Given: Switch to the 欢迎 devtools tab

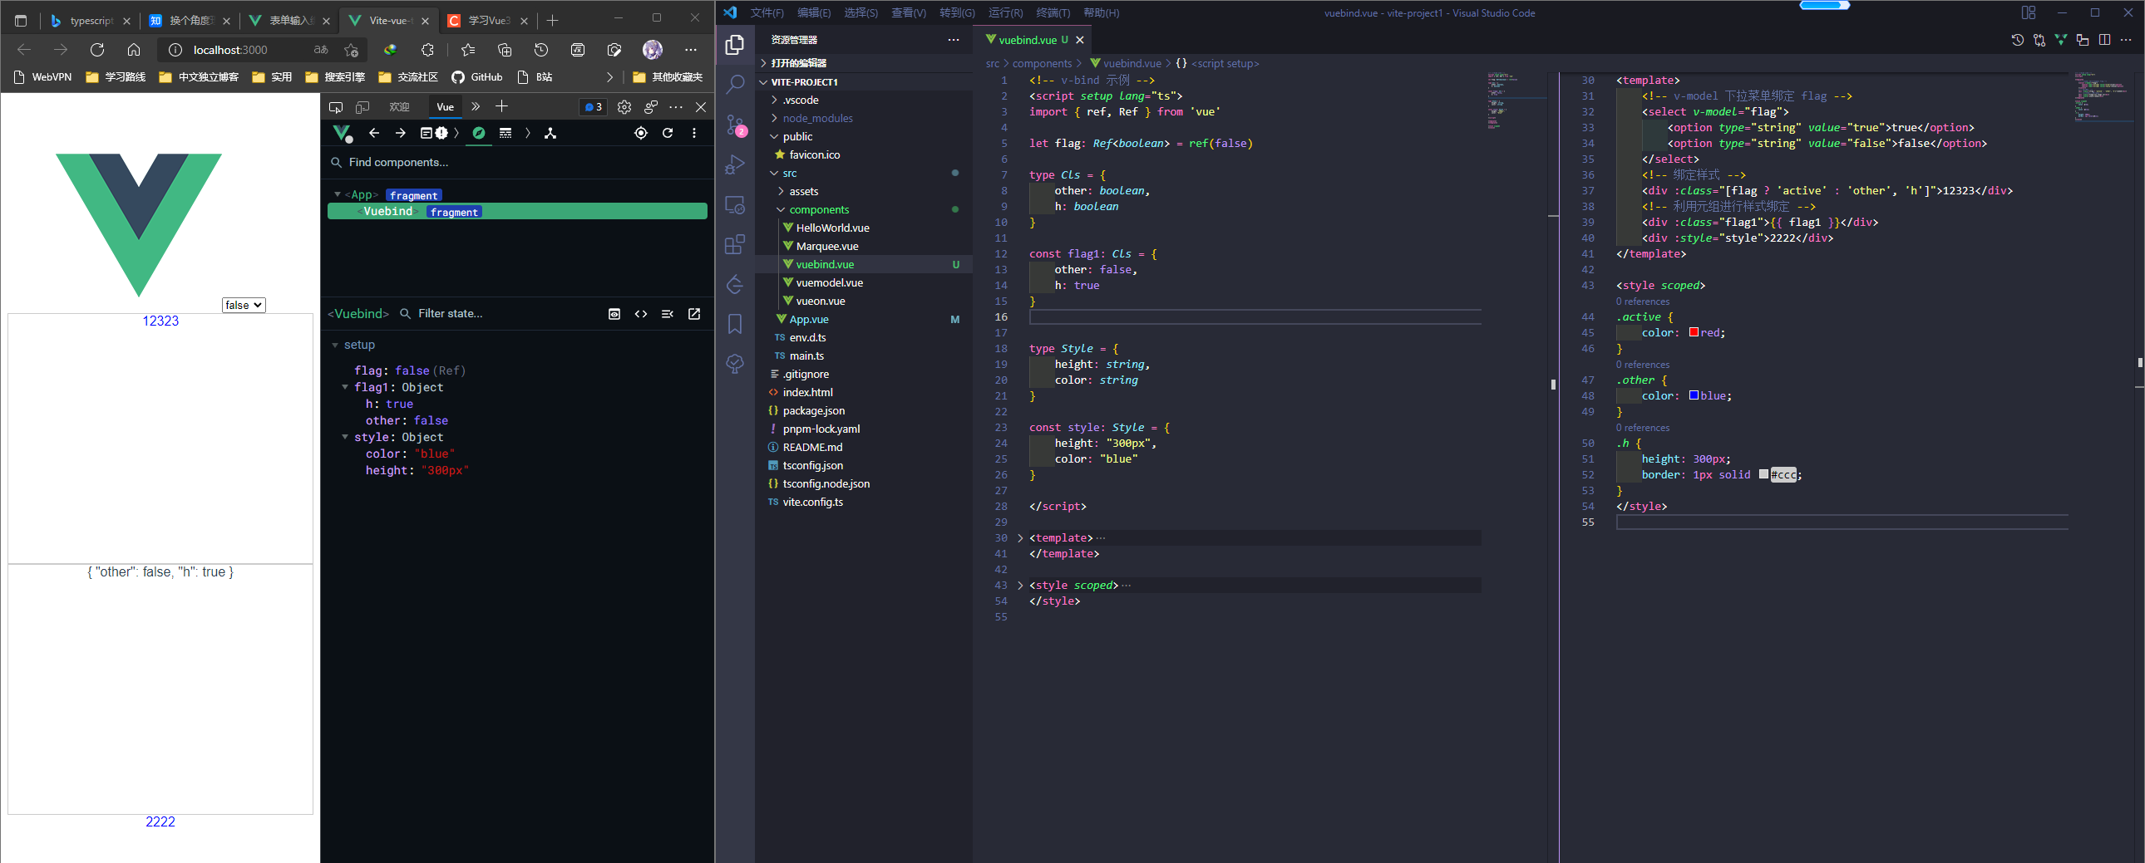Looking at the screenshot, I should pos(399,106).
